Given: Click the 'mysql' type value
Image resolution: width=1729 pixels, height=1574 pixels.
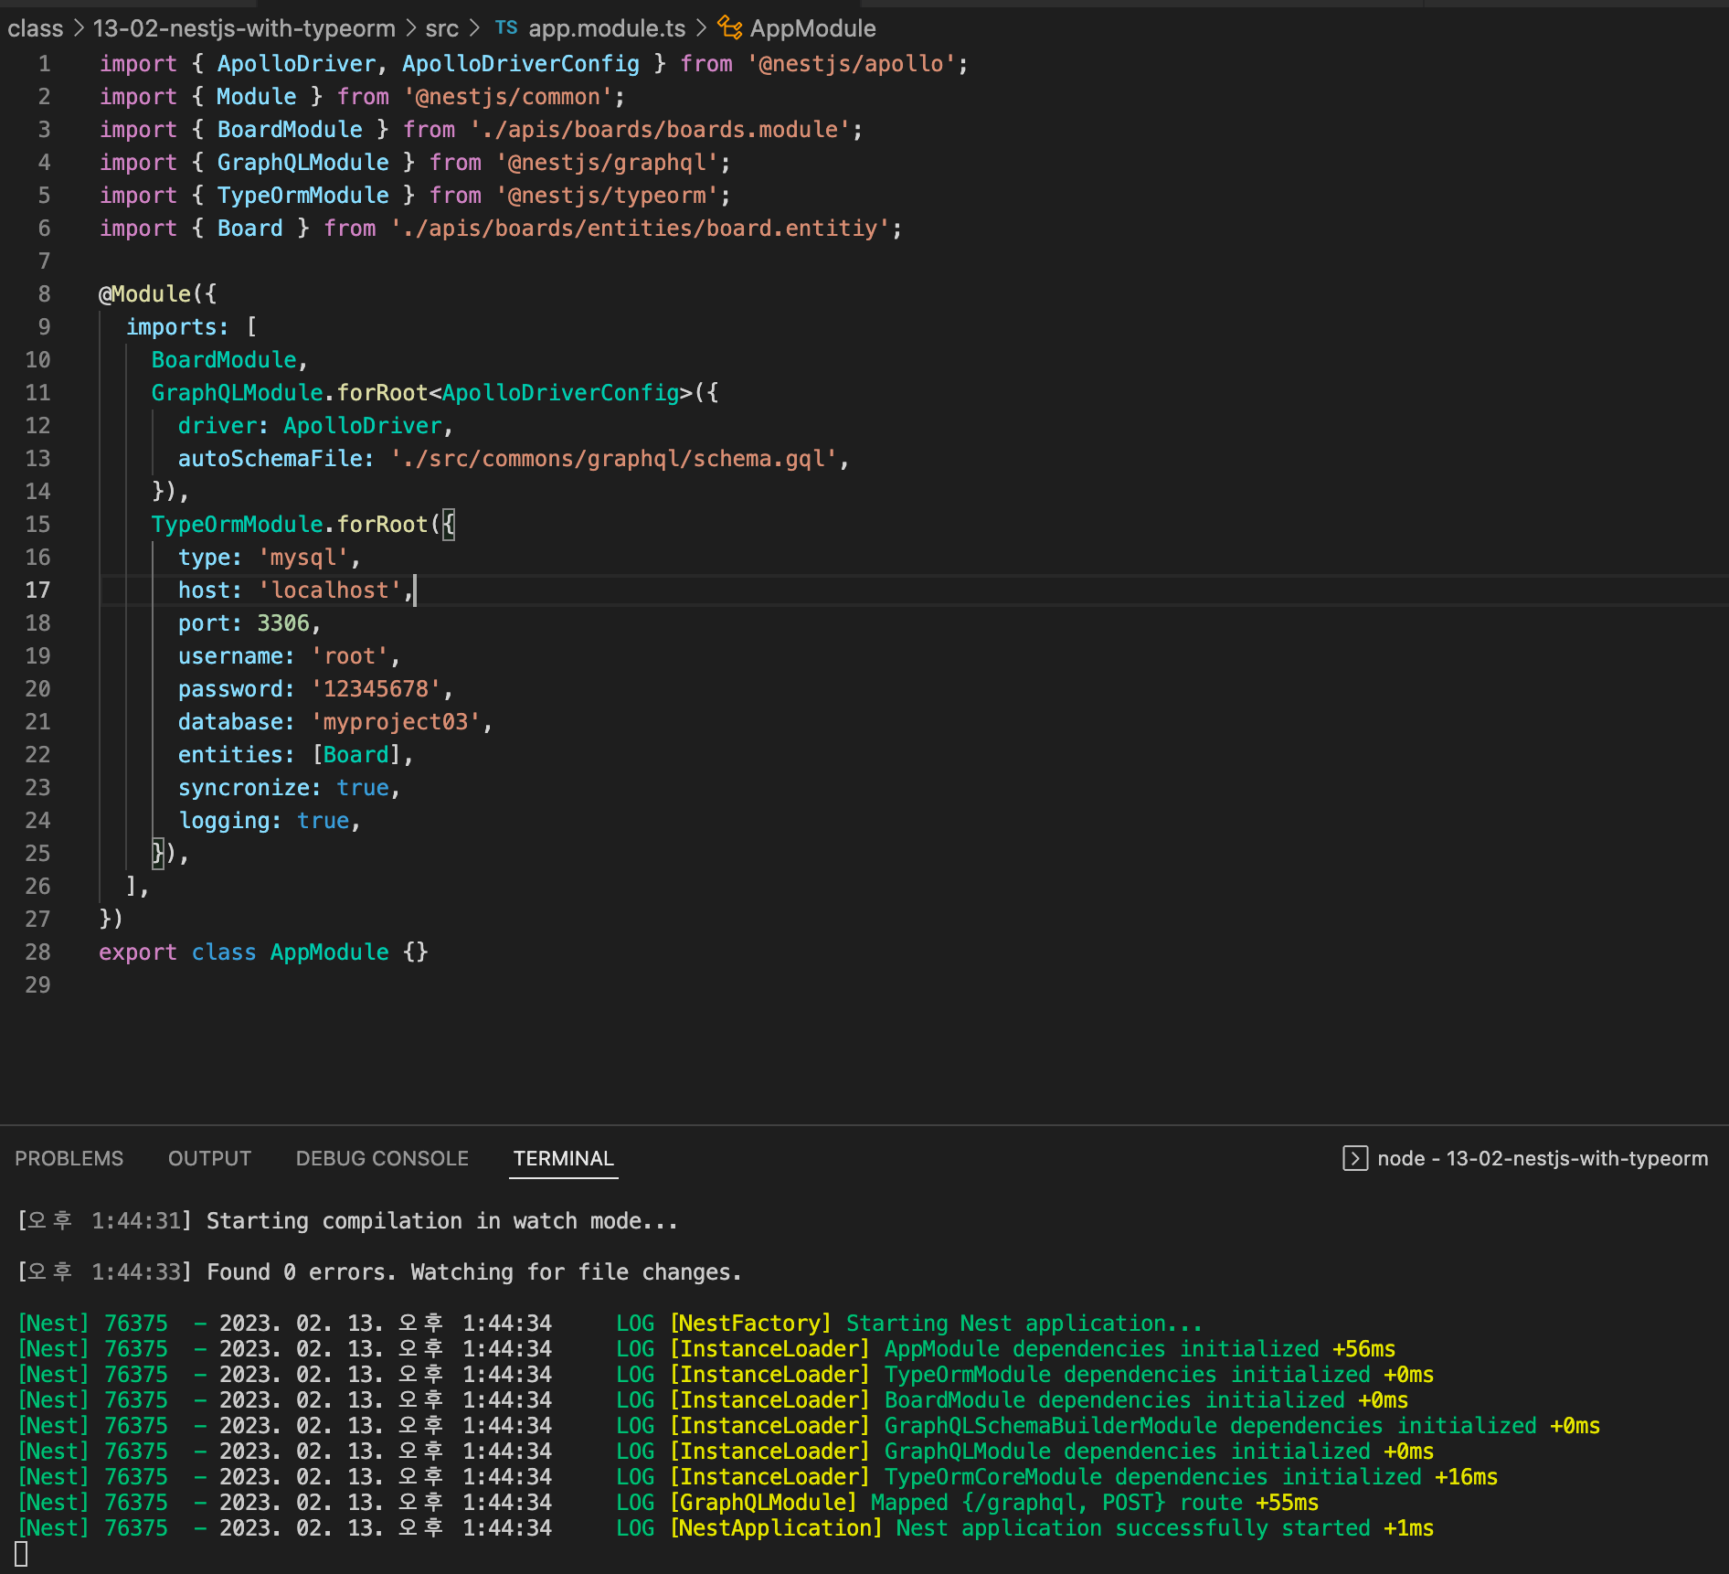Looking at the screenshot, I should (302, 557).
